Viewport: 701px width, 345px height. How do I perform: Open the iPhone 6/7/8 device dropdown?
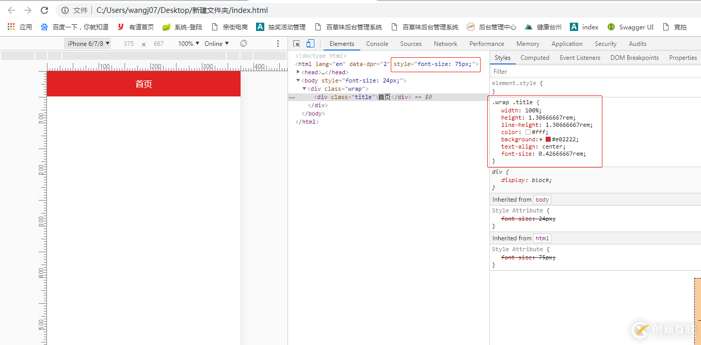(x=88, y=44)
